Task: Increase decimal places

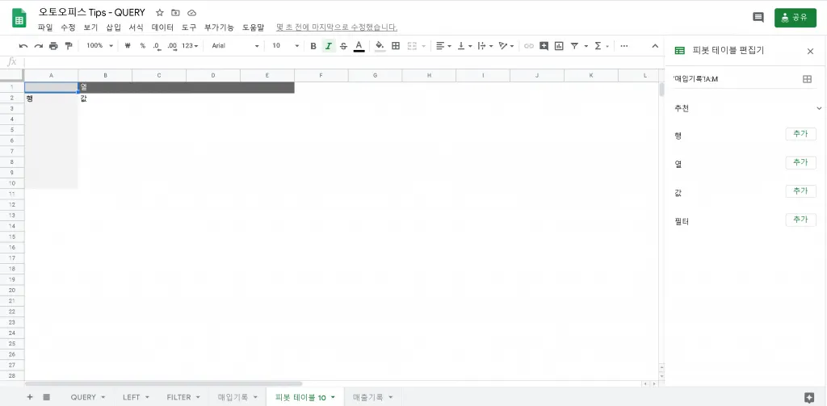Action: [x=172, y=46]
